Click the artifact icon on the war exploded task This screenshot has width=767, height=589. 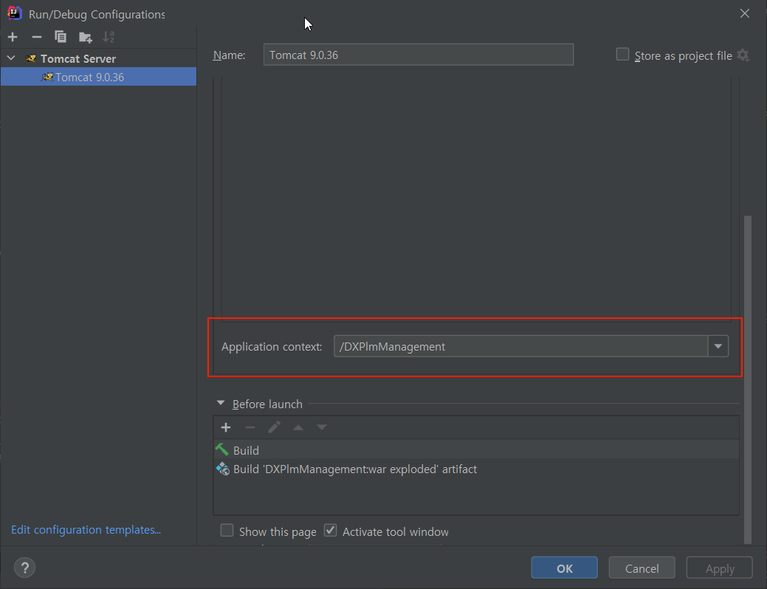(222, 469)
